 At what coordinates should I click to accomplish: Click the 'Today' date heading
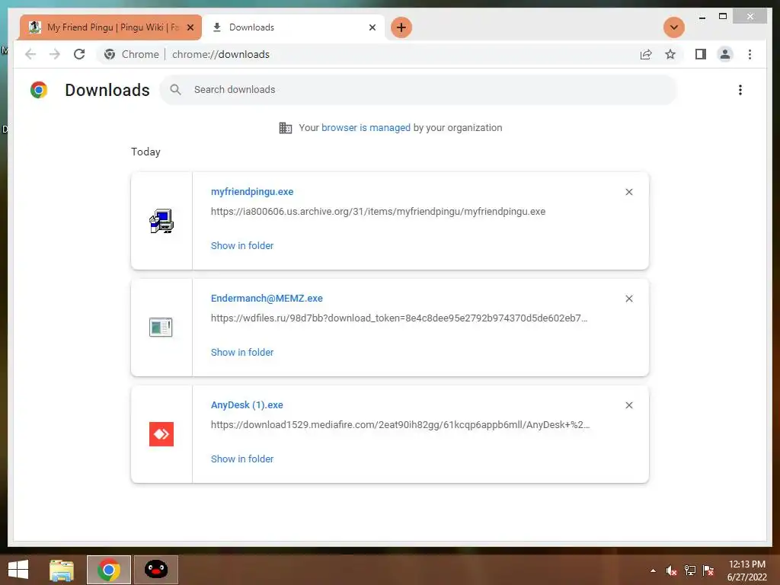pyautogui.click(x=145, y=152)
